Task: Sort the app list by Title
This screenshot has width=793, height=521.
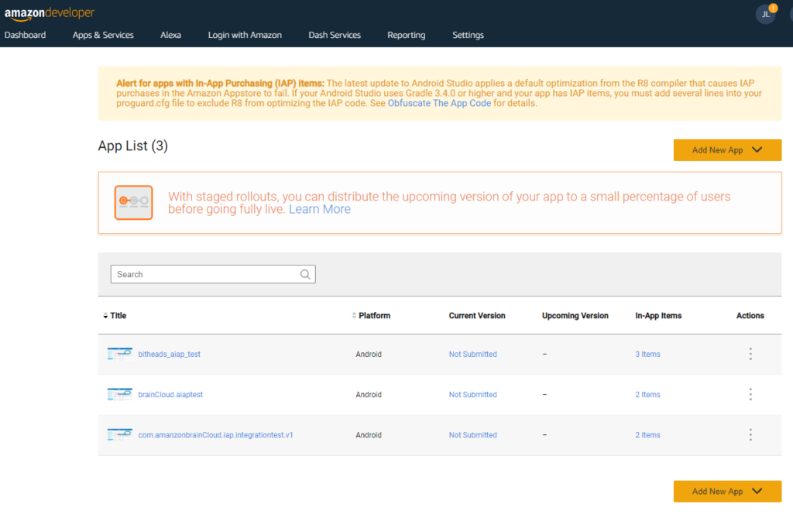Action: (115, 316)
